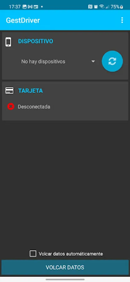Tap the image notification icon in status bar
This screenshot has height=282, width=130.
24,7
